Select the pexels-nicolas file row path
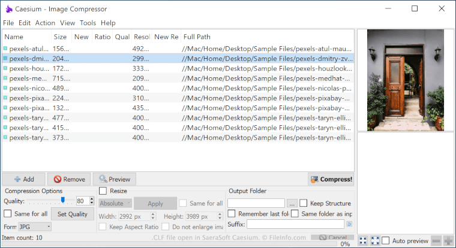456x248 pixels. (x=266, y=88)
